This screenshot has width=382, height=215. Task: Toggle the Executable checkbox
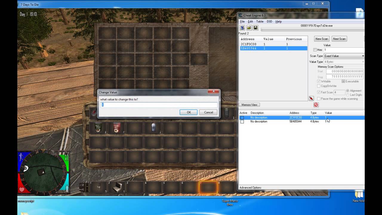(343, 81)
